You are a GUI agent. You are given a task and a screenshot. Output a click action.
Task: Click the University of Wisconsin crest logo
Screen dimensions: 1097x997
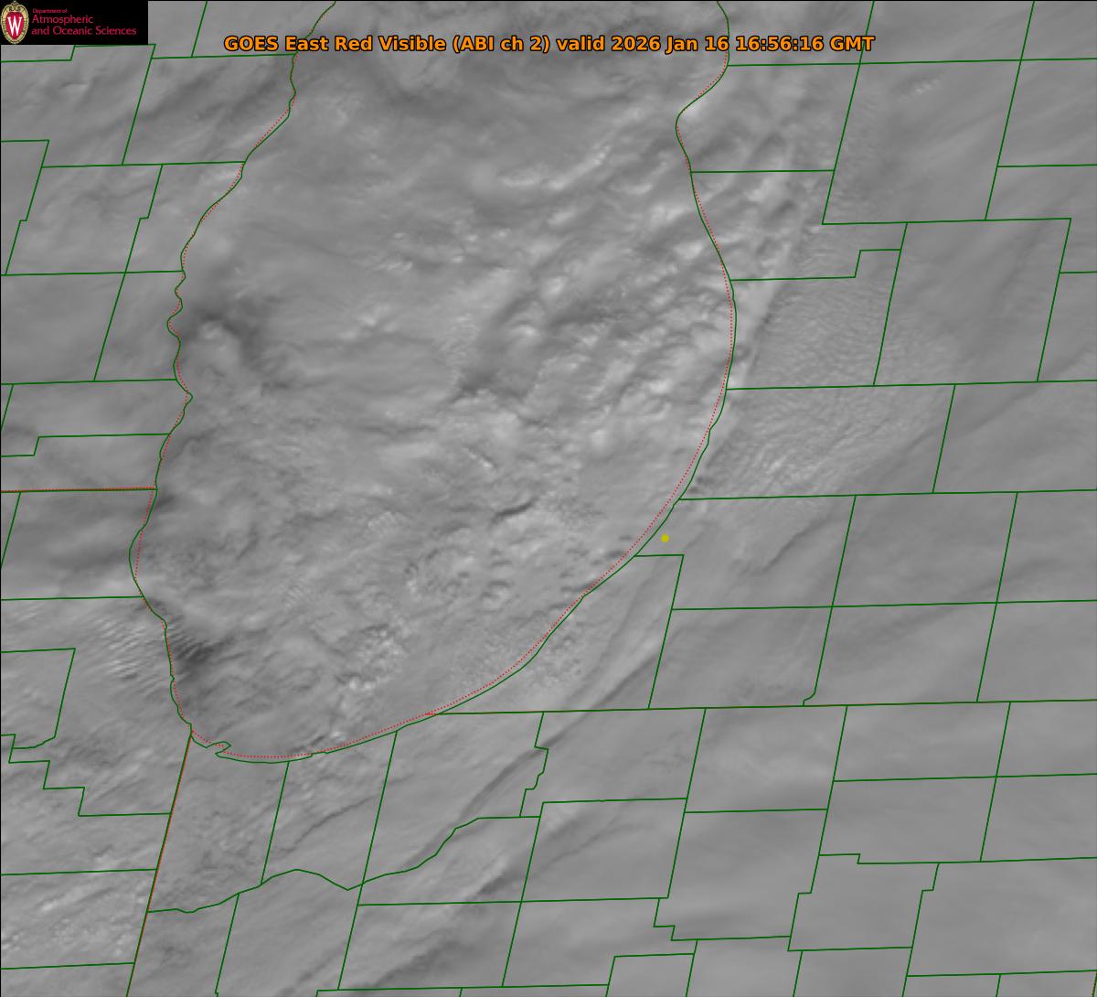[x=16, y=23]
